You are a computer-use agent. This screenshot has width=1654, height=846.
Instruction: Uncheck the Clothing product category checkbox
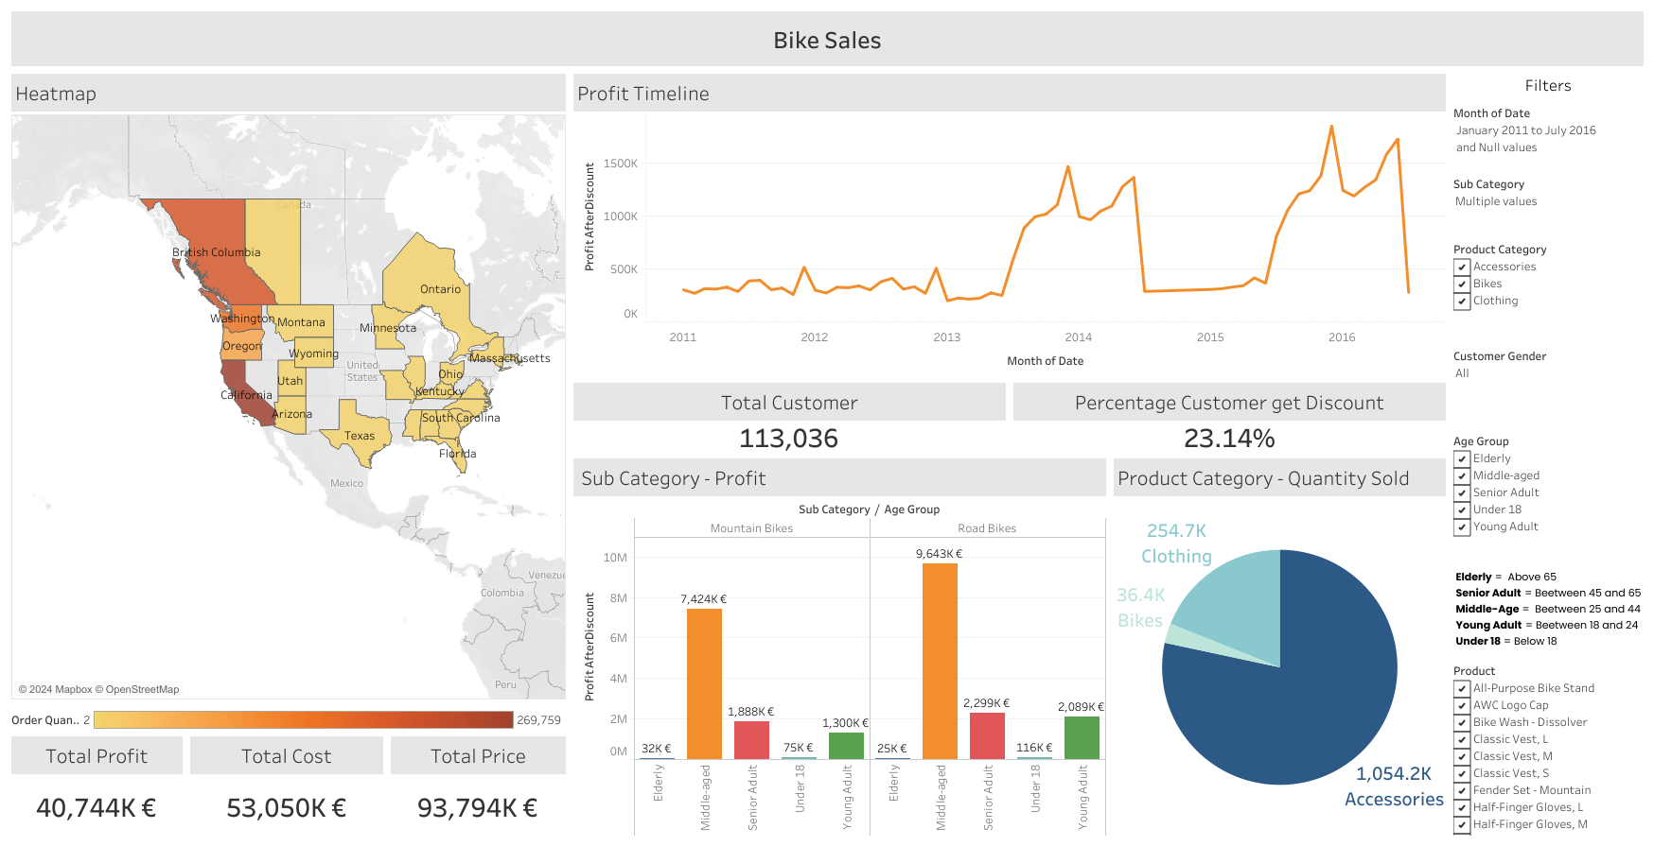coord(1462,302)
